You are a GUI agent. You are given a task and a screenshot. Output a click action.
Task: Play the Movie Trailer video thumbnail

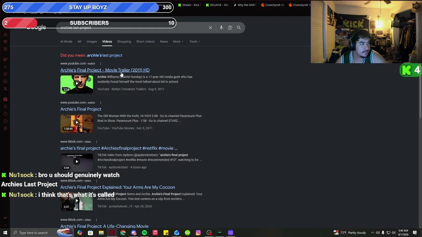(76, 85)
